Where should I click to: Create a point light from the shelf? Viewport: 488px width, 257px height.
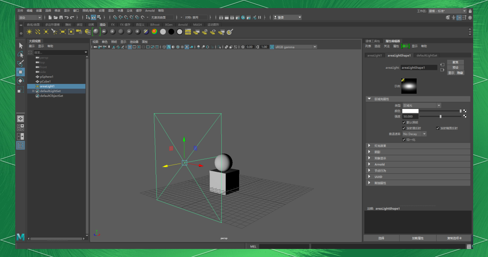46,32
